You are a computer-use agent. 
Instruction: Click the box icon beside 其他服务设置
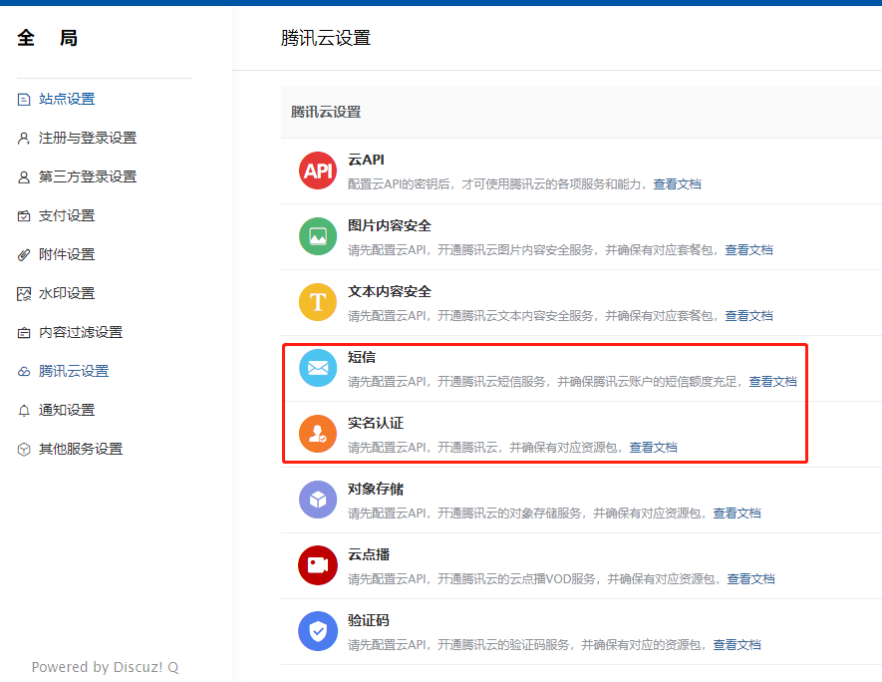(24, 449)
